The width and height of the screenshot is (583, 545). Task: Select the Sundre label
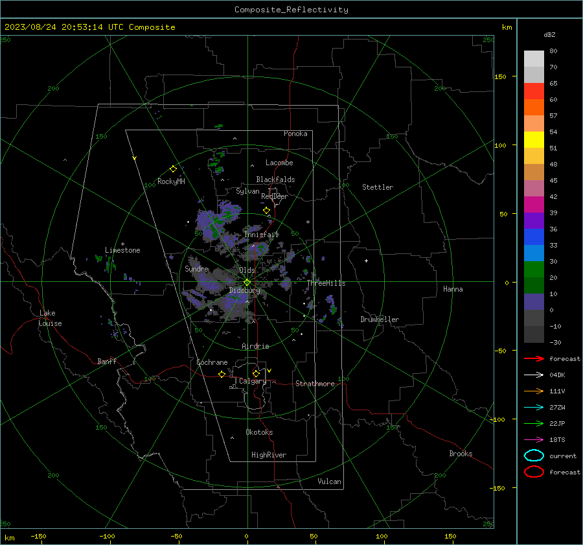point(196,268)
